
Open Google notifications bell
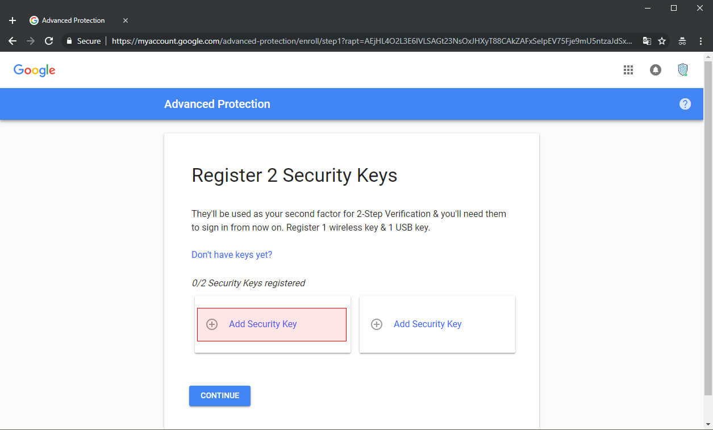click(656, 70)
